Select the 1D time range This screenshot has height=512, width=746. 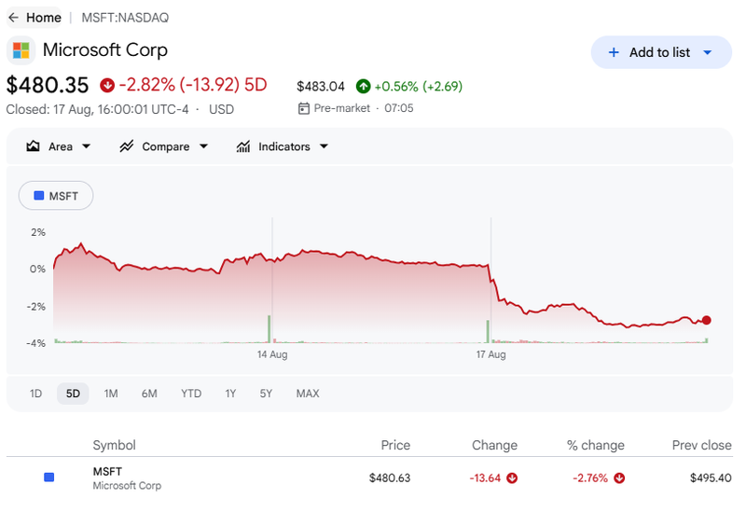pos(35,394)
